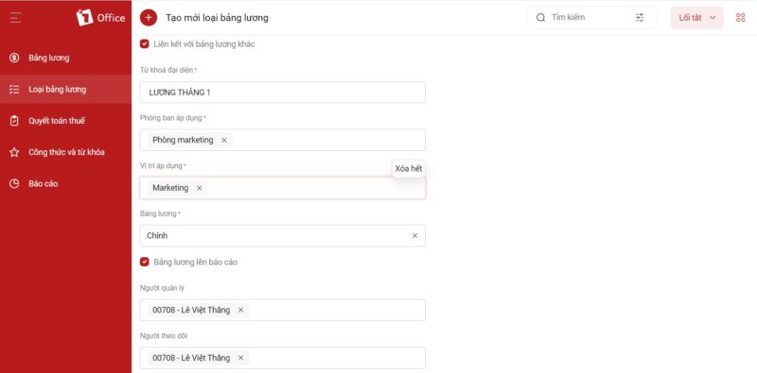Click the red plus create button
Viewport: 757px width, 373px height.
coord(149,18)
